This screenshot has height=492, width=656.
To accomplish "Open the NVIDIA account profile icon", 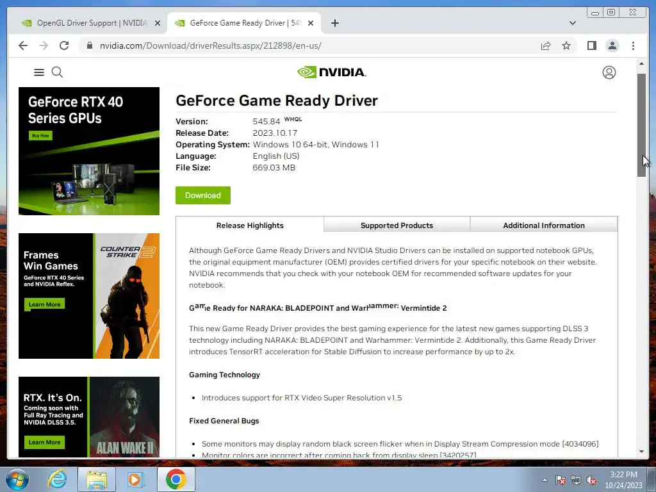I will (x=609, y=72).
